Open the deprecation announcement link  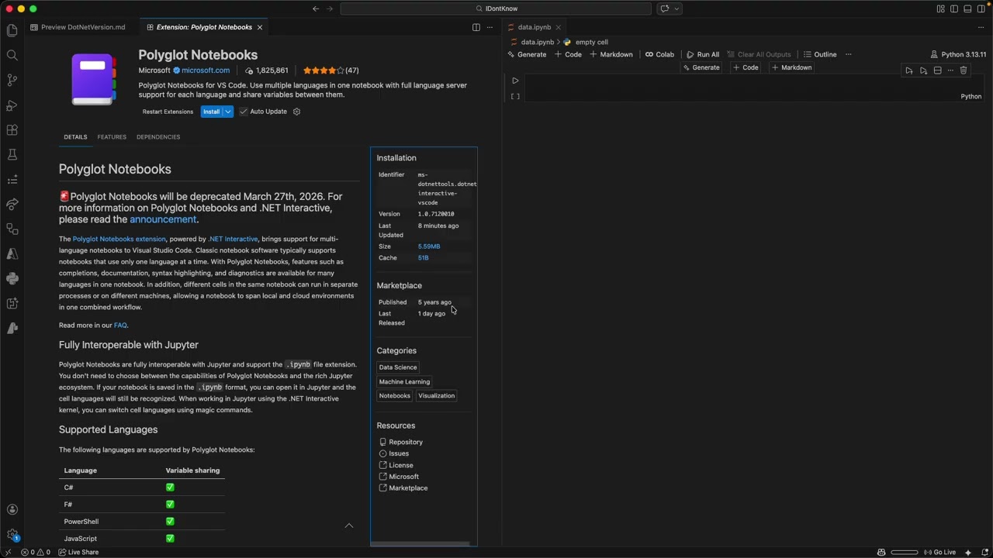coord(163,219)
